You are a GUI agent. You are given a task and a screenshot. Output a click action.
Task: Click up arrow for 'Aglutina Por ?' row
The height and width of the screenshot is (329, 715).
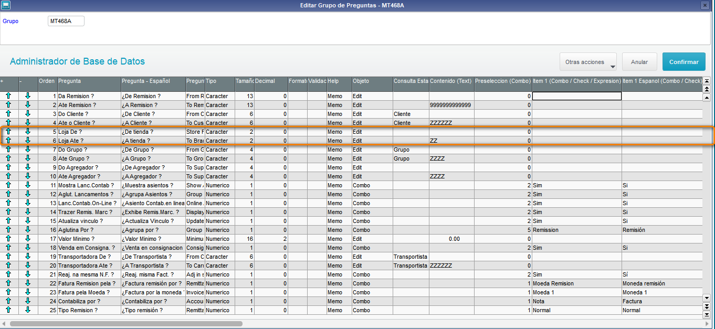(8, 230)
